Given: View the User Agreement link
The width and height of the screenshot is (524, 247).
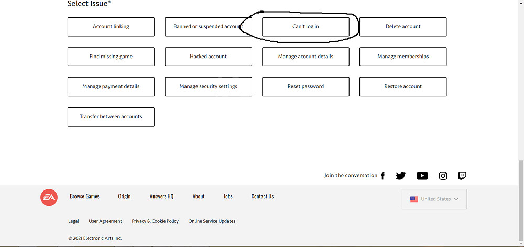Looking at the screenshot, I should [x=105, y=221].
